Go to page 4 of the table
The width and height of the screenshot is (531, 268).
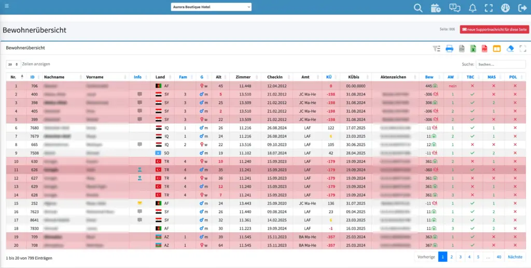click(469, 257)
